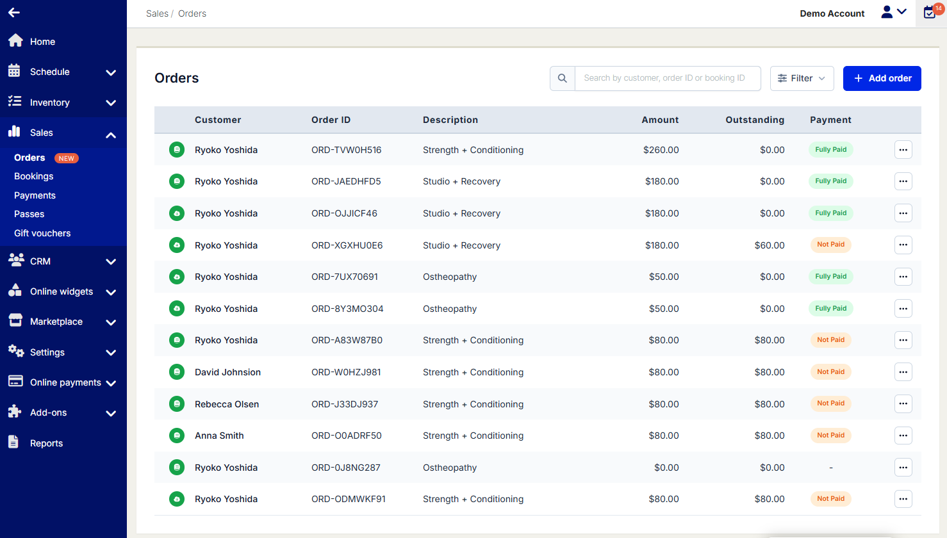
Task: Click customer name Rebecca Olsen
Action: (x=227, y=404)
